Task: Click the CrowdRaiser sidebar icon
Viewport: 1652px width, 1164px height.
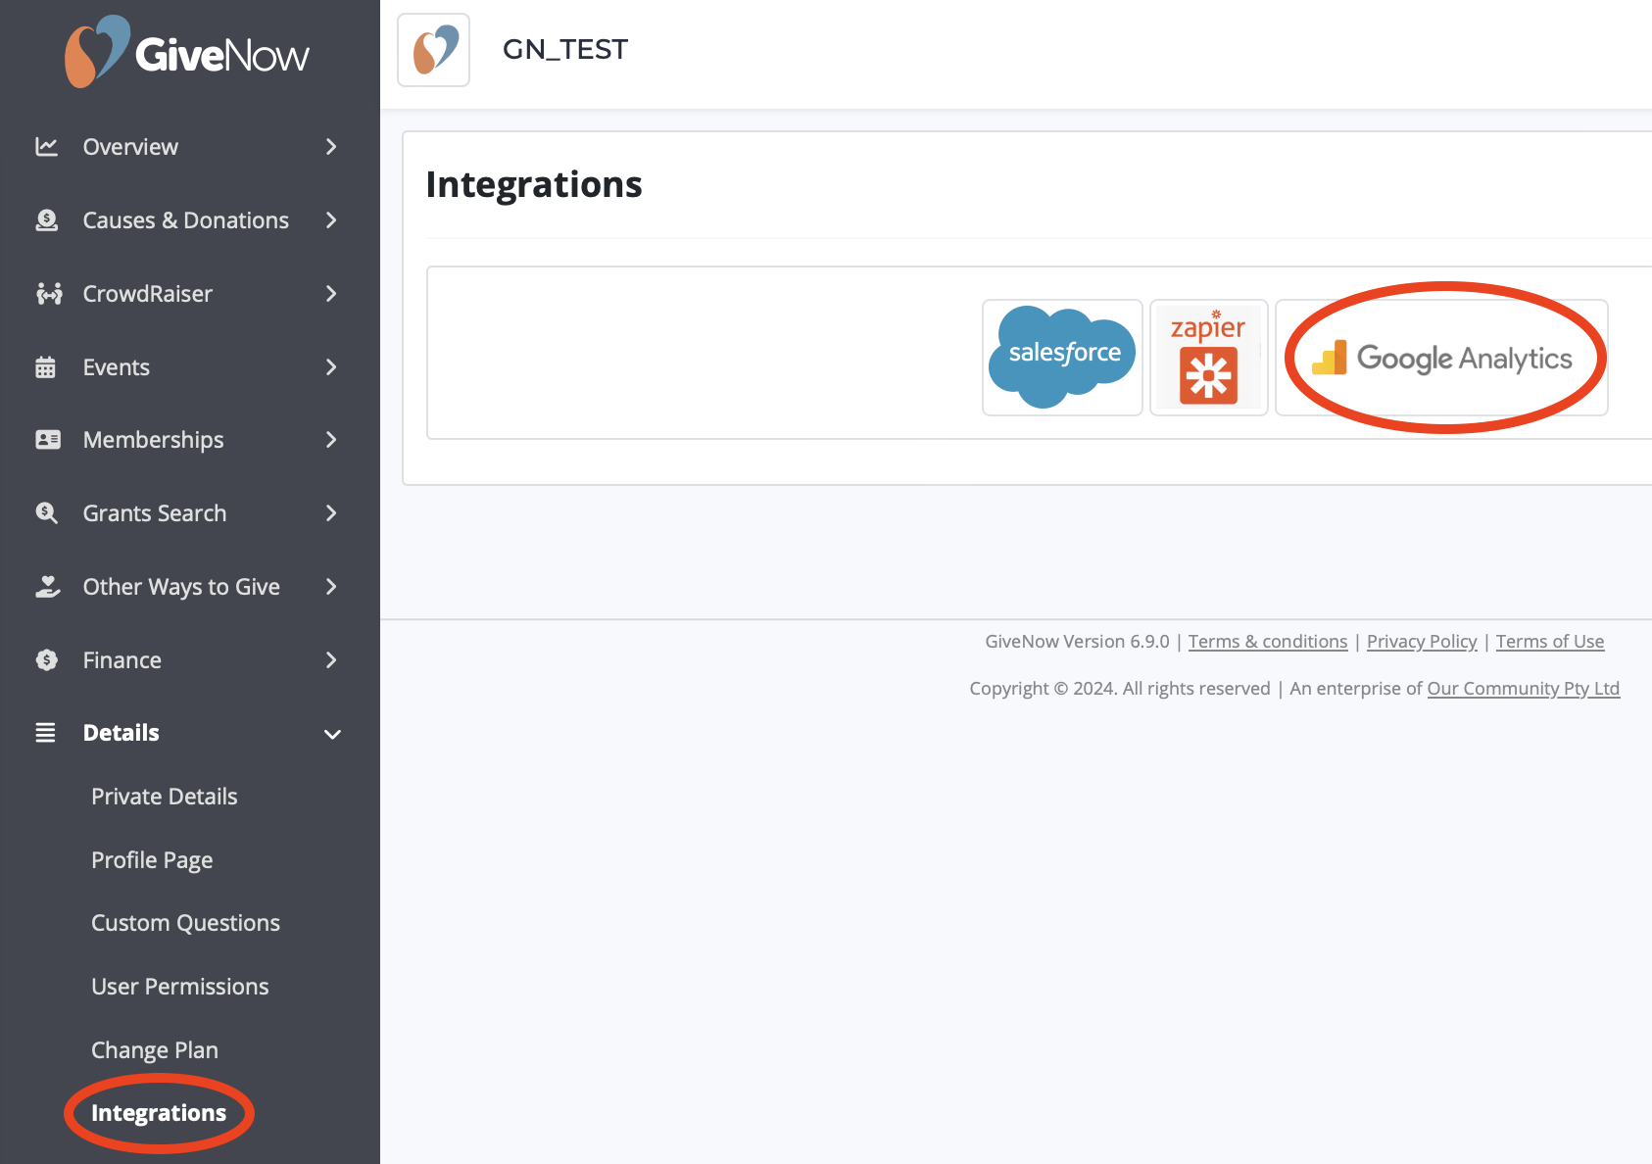Action: [46, 293]
